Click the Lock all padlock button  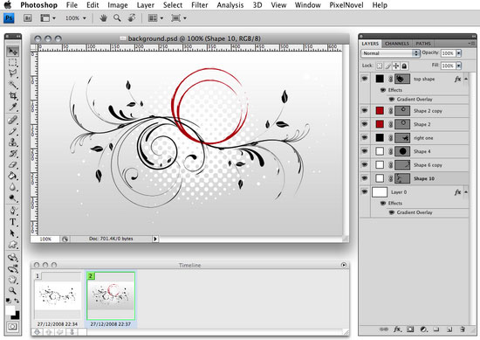(404, 66)
